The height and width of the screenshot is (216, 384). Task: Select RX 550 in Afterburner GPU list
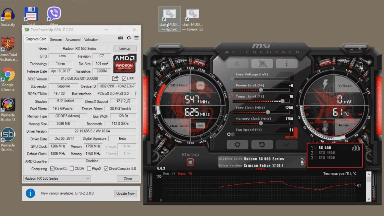[325, 148]
